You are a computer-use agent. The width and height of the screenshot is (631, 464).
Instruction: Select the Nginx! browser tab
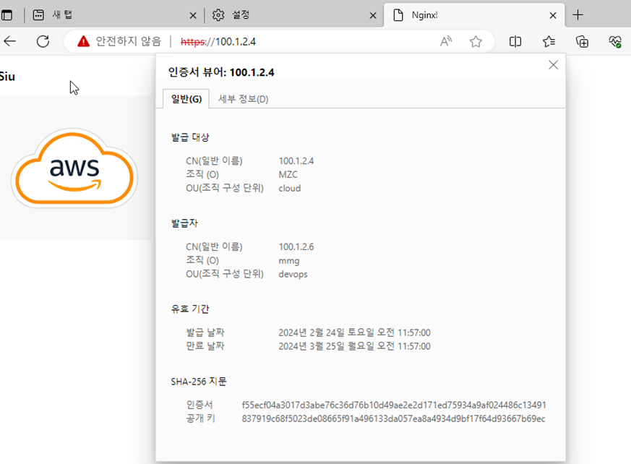coord(474,15)
